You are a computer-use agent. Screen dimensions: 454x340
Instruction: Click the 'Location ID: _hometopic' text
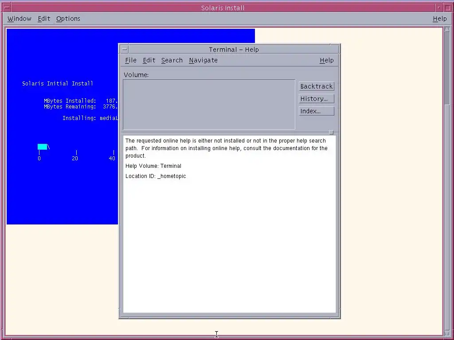[x=156, y=176]
